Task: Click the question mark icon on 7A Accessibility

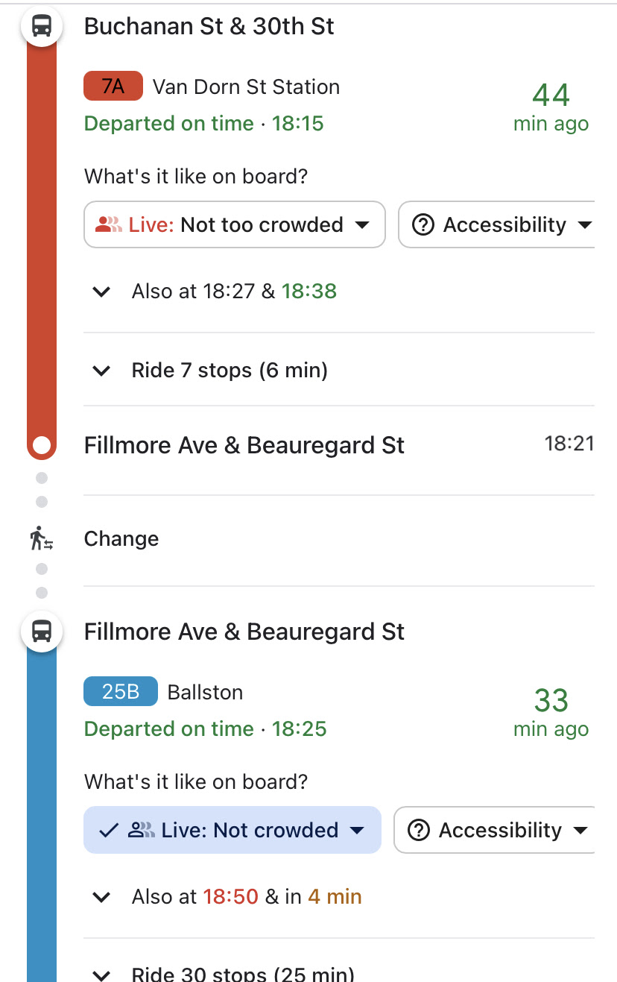Action: (x=423, y=224)
